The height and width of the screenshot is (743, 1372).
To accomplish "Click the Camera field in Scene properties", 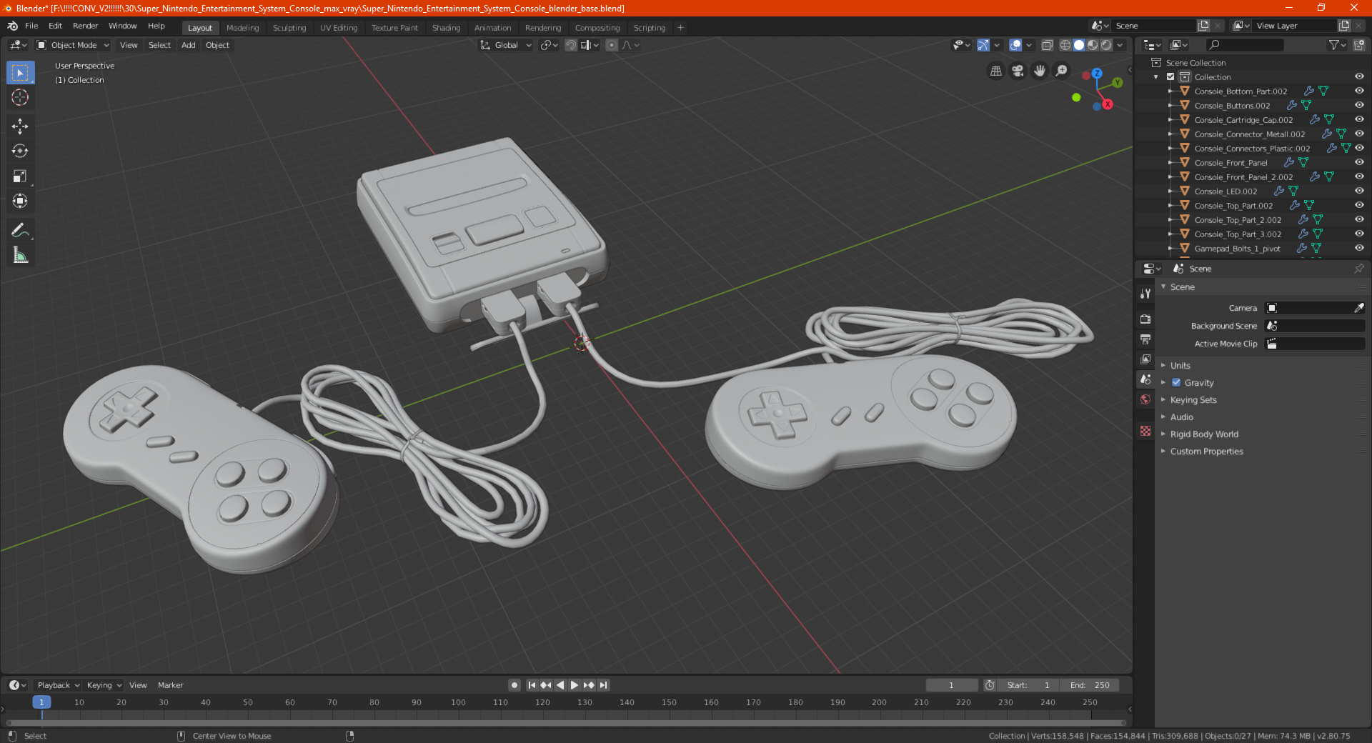I will click(x=1315, y=308).
